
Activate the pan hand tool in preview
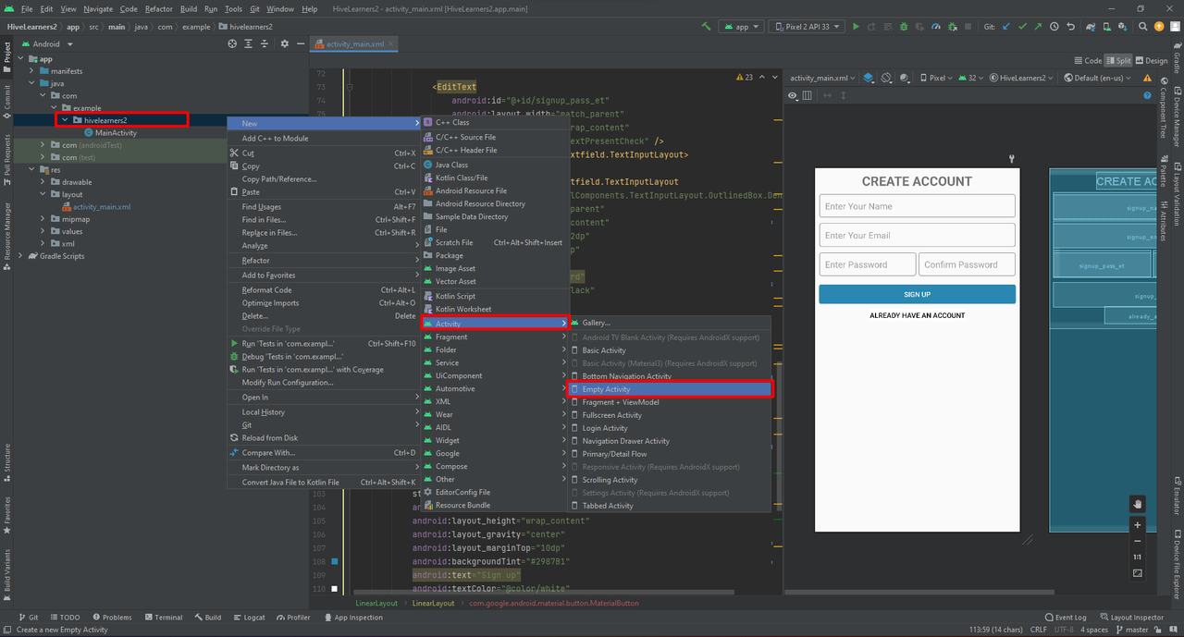click(x=1138, y=504)
